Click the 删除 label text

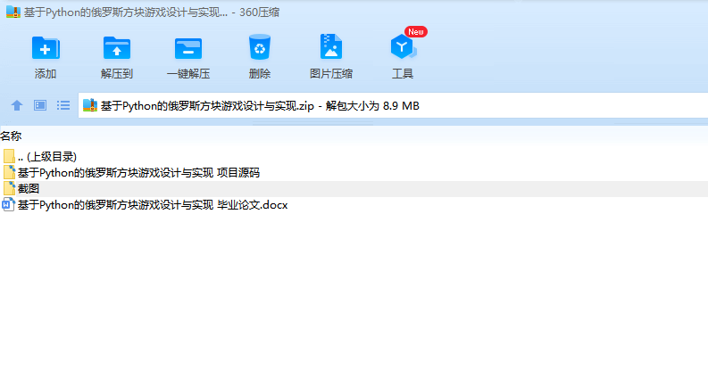point(260,73)
